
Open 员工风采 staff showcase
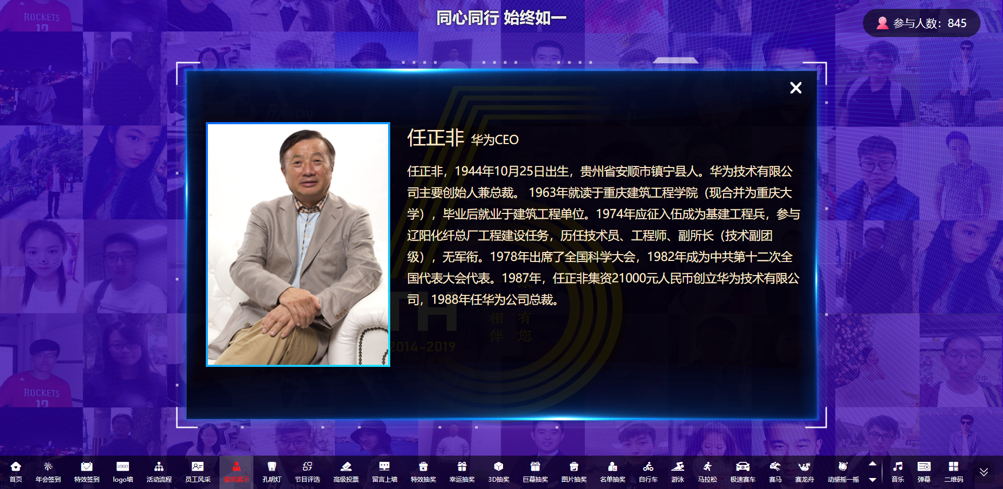tap(197, 472)
